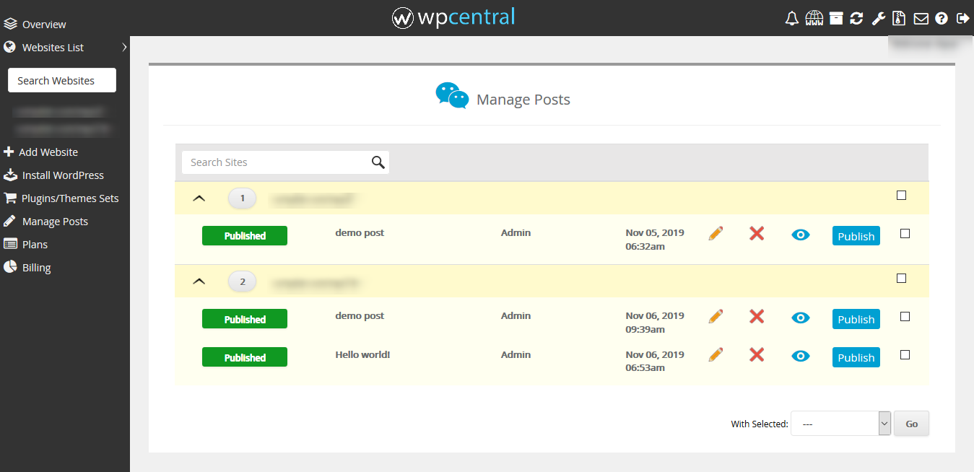Click the zipped file backup icon

pyautogui.click(x=899, y=18)
